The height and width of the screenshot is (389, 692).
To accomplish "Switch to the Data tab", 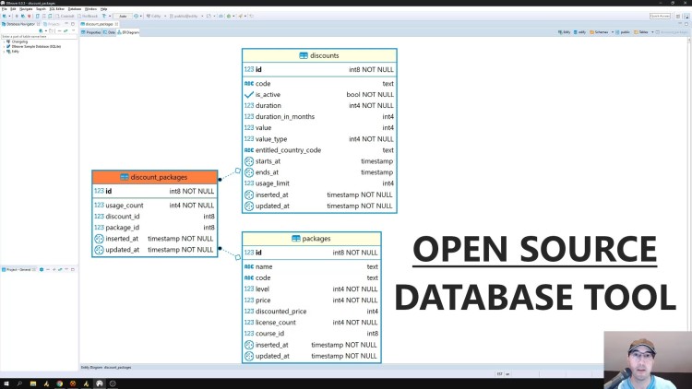I will point(109,32).
